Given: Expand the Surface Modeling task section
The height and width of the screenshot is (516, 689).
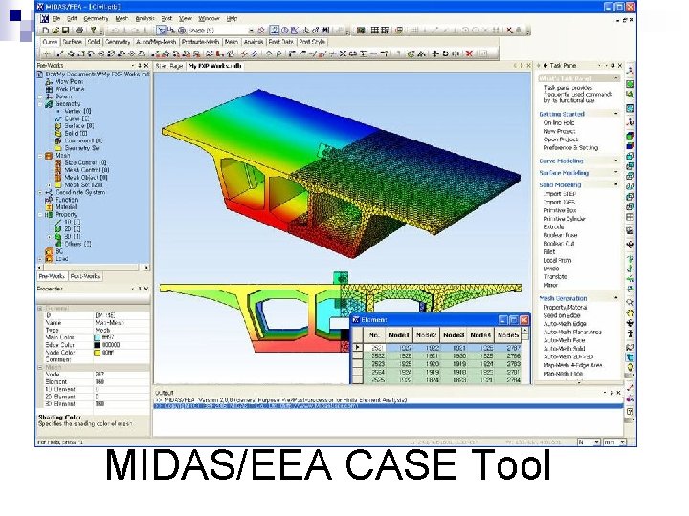Looking at the screenshot, I should pyautogui.click(x=615, y=172).
